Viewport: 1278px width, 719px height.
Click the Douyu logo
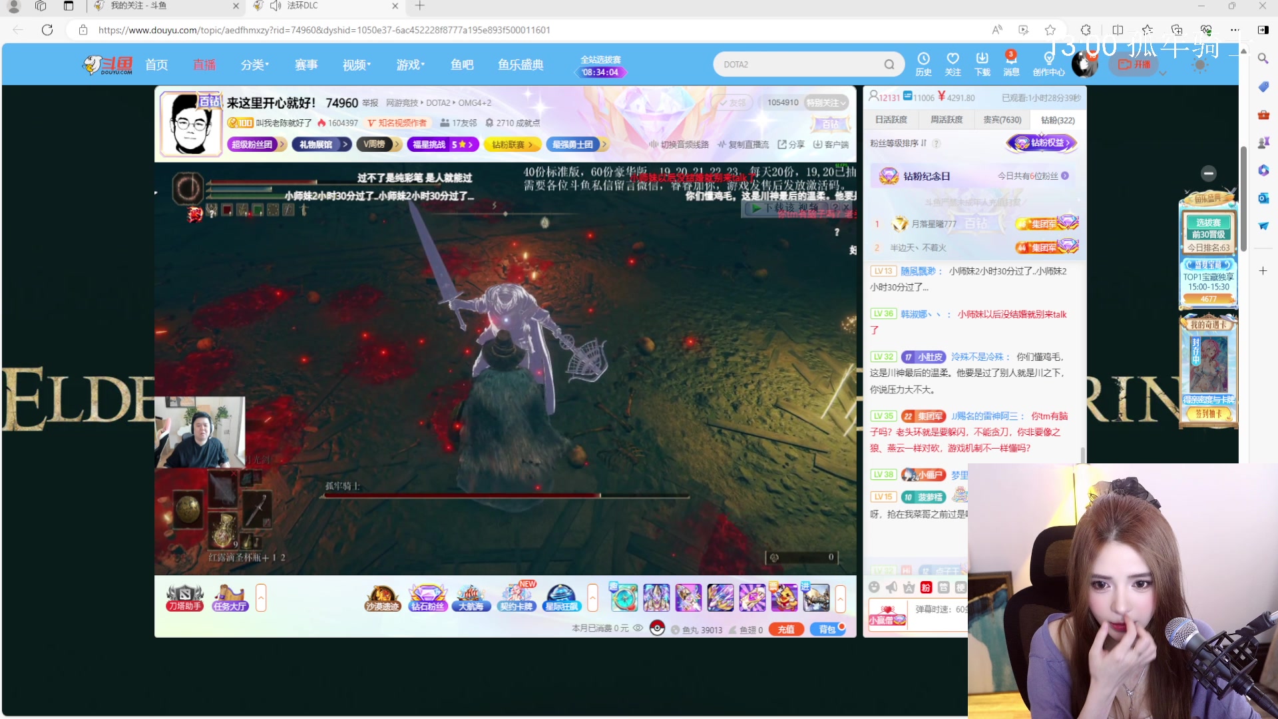pos(108,65)
